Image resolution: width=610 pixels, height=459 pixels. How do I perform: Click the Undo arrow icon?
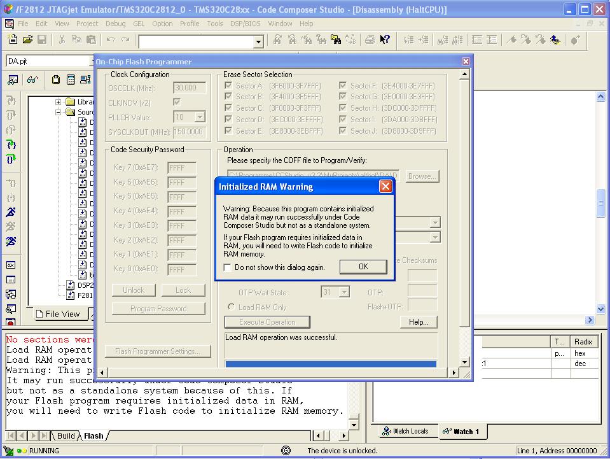111,39
